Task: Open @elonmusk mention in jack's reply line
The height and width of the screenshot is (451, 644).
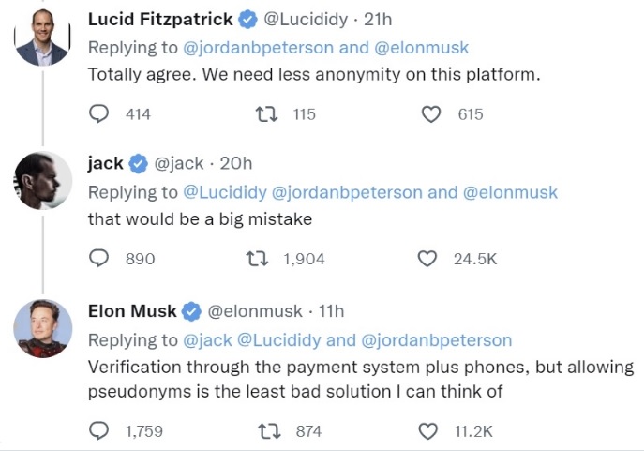Action: coord(510,192)
